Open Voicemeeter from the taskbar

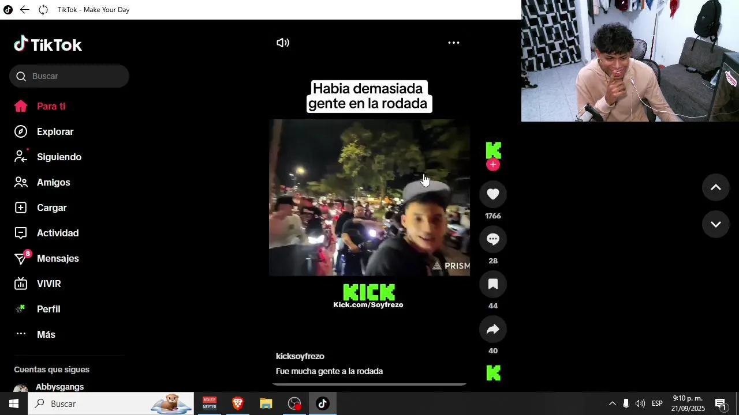pyautogui.click(x=210, y=403)
